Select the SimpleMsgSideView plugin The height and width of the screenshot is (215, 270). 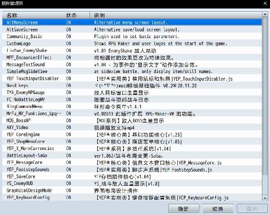tap(132, 71)
